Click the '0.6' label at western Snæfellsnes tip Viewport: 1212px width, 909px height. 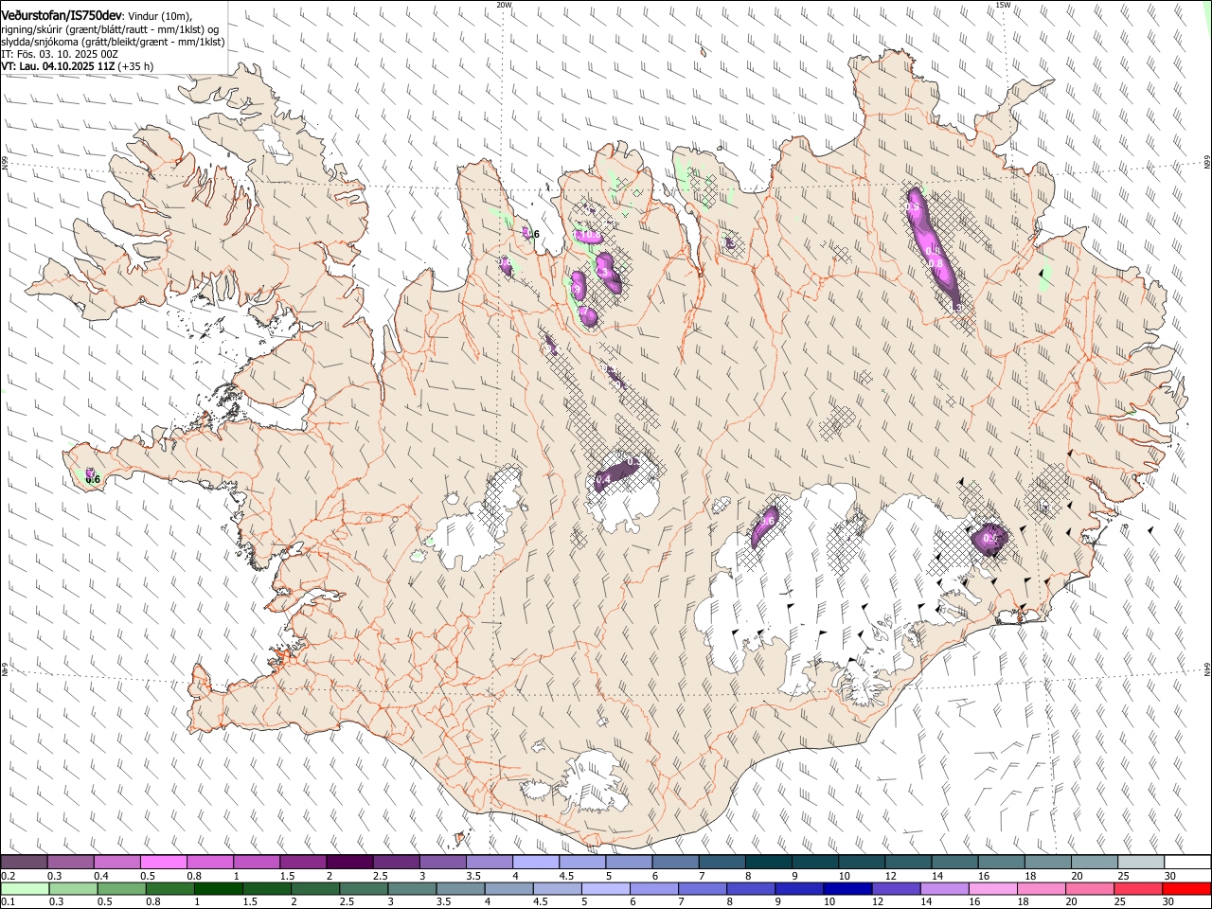pyautogui.click(x=93, y=480)
